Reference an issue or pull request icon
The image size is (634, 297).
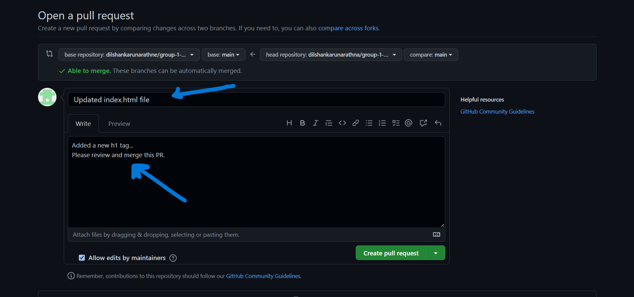click(423, 123)
